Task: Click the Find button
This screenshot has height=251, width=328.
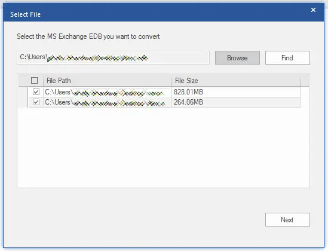Action: point(287,58)
